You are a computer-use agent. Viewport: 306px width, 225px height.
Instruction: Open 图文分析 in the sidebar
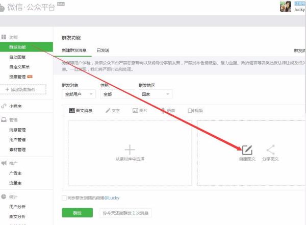(17, 216)
